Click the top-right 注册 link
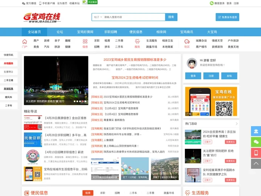The image size is (261, 196). coord(236,3)
